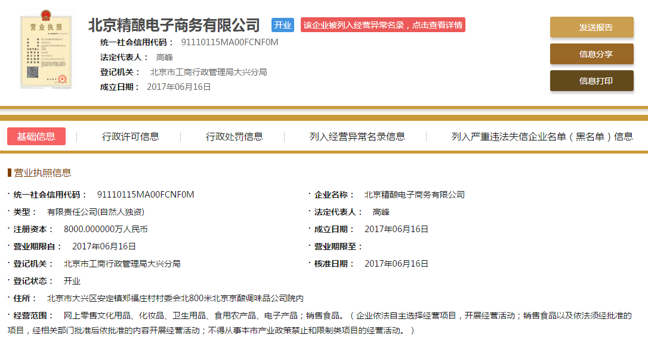This screenshot has width=648, height=347.
Task: Open the red 经营异常名录 warning notice
Action: coord(382,25)
